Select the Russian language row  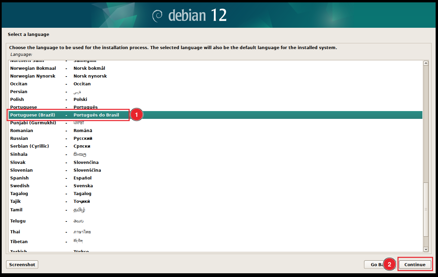216,138
